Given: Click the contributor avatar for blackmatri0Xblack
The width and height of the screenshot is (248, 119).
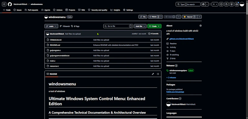Looking at the screenshot, I should pos(169,104).
